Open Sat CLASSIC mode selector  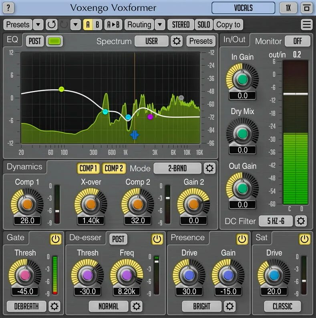tap(282, 306)
